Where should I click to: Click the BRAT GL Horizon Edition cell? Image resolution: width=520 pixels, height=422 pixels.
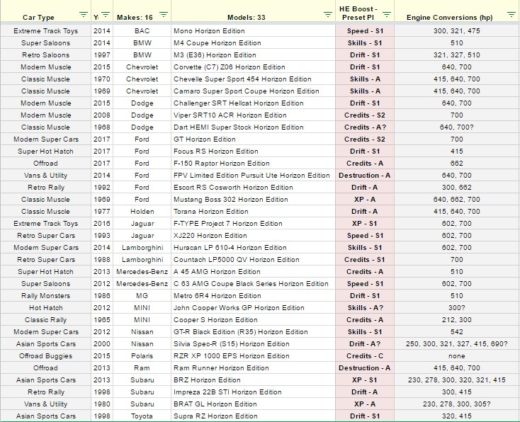pos(253,404)
